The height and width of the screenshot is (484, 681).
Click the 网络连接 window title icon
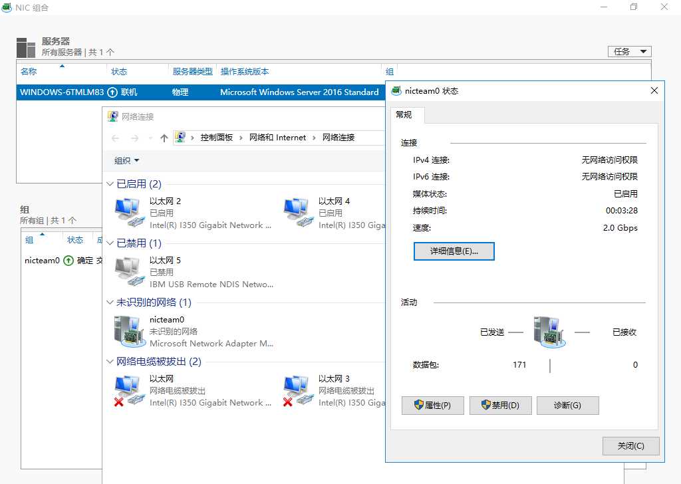coord(112,116)
